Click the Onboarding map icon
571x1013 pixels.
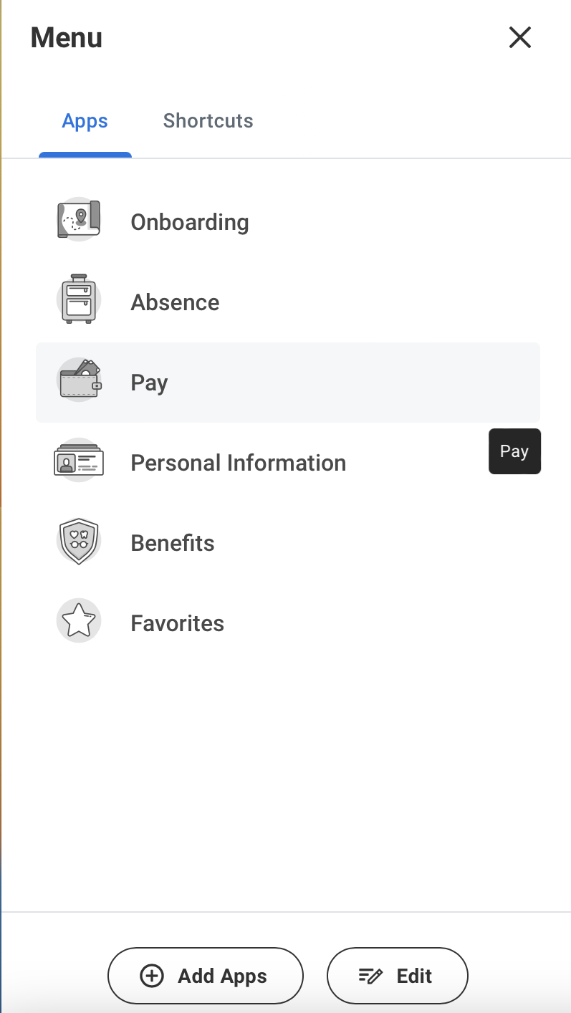(x=79, y=220)
